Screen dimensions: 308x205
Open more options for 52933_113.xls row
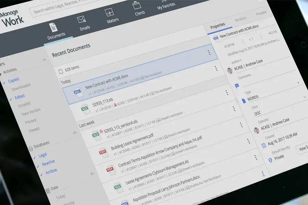pyautogui.click(x=216, y=68)
